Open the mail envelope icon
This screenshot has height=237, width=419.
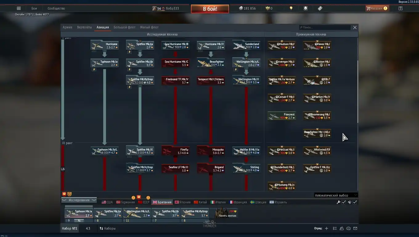pos(355,228)
